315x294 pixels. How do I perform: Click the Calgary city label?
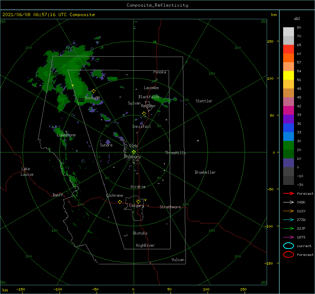pyautogui.click(x=136, y=206)
